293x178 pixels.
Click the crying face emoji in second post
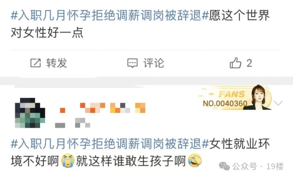click(68, 160)
